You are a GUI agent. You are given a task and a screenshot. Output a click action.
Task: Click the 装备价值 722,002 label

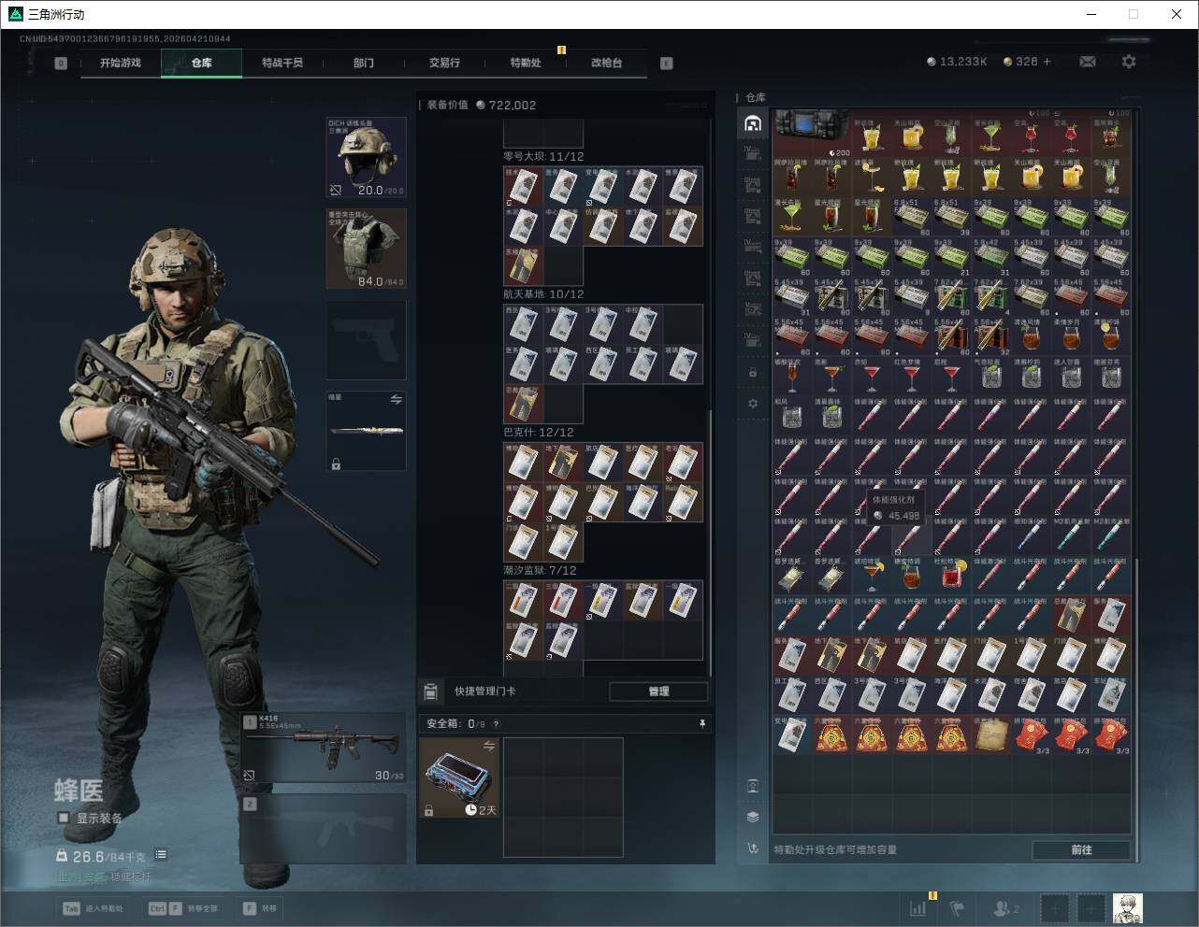coord(482,105)
